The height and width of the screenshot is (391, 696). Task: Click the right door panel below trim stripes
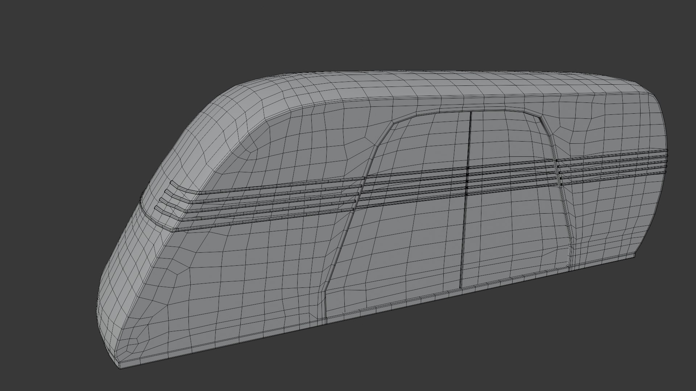click(515, 232)
